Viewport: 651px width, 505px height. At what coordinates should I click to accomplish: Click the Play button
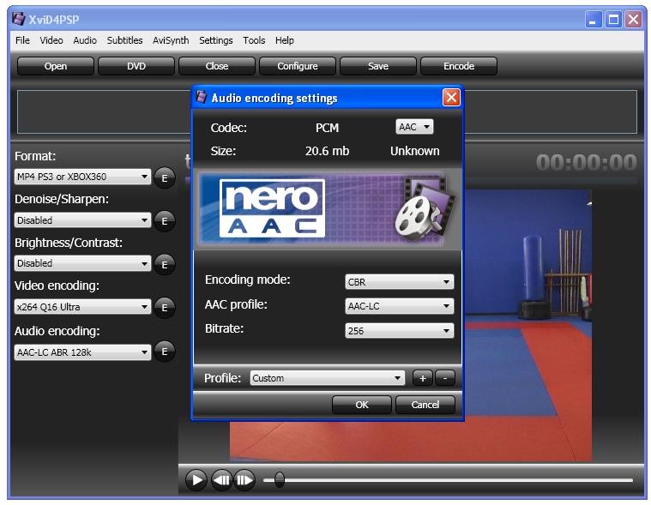pos(196,480)
